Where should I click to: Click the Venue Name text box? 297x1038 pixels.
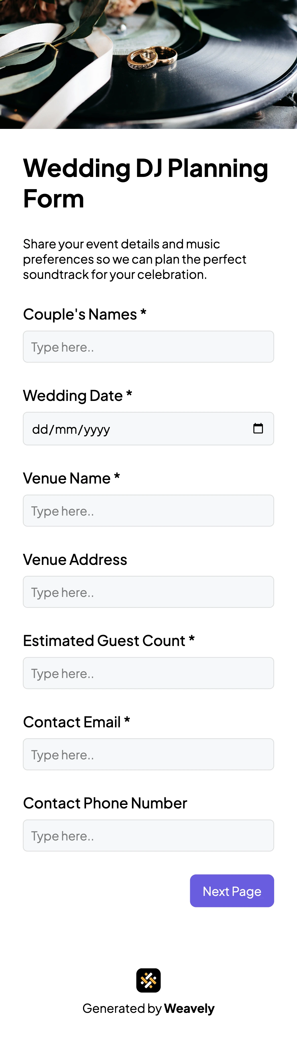(148, 510)
